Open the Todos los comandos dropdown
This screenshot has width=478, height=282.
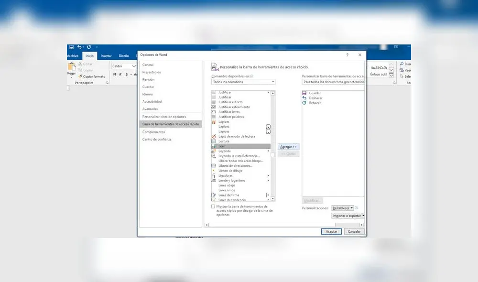tap(243, 82)
